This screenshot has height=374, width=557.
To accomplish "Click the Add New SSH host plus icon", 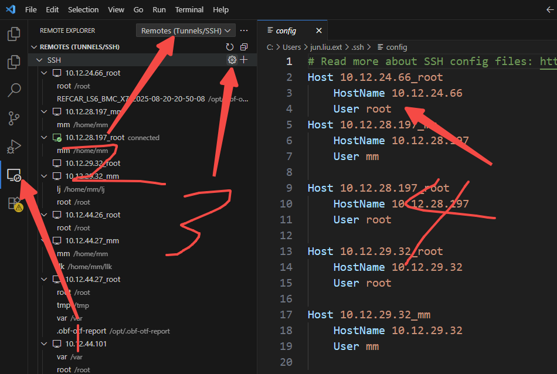I will click(244, 60).
